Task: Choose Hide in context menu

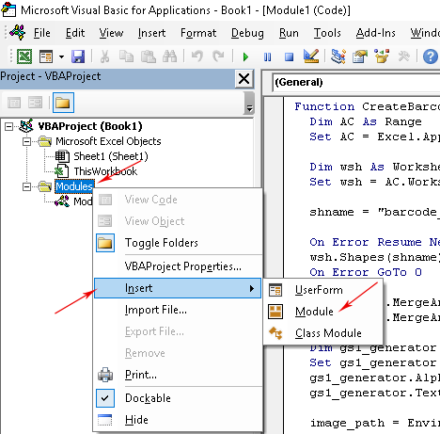Action: point(178,420)
